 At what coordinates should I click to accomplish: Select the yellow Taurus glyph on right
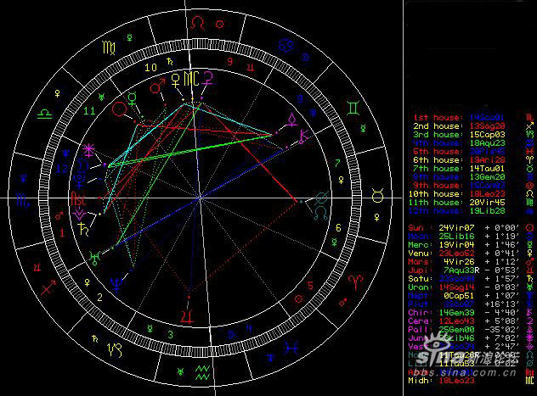click(377, 196)
